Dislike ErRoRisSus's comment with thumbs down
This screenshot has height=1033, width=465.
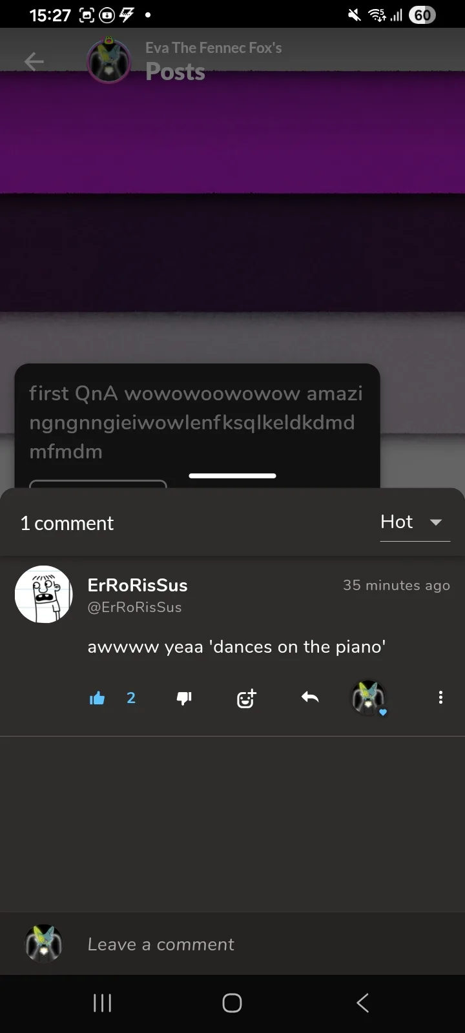tap(184, 698)
